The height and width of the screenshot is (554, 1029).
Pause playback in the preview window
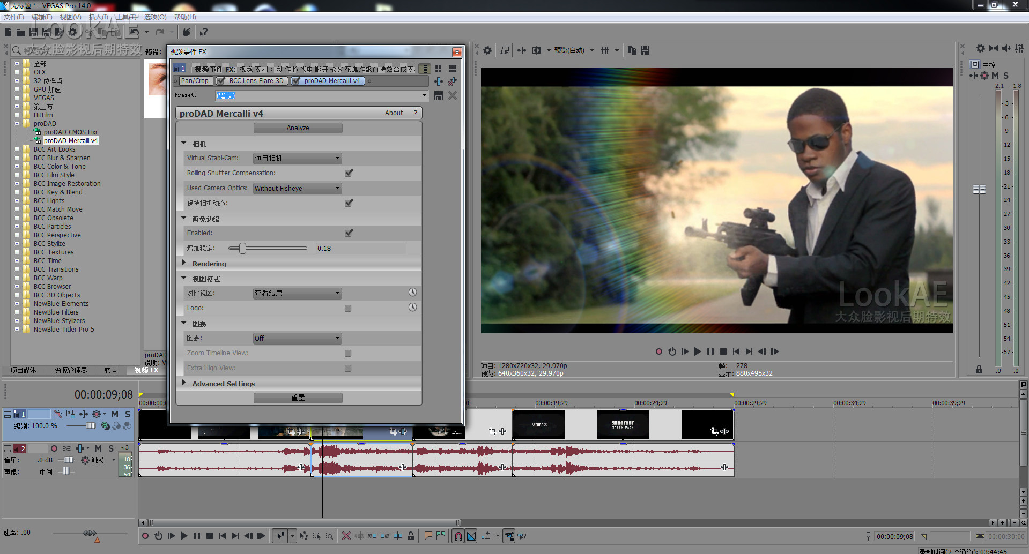pyautogui.click(x=710, y=351)
